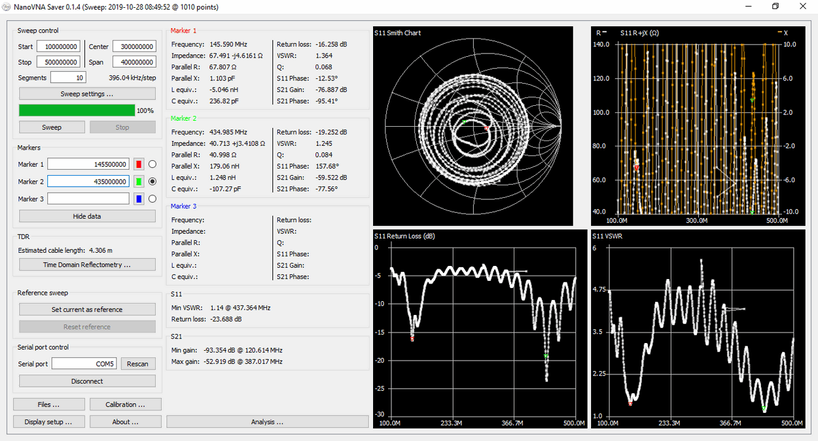Open Sweep settings dialog
This screenshot has height=441, width=818.
(x=87, y=94)
